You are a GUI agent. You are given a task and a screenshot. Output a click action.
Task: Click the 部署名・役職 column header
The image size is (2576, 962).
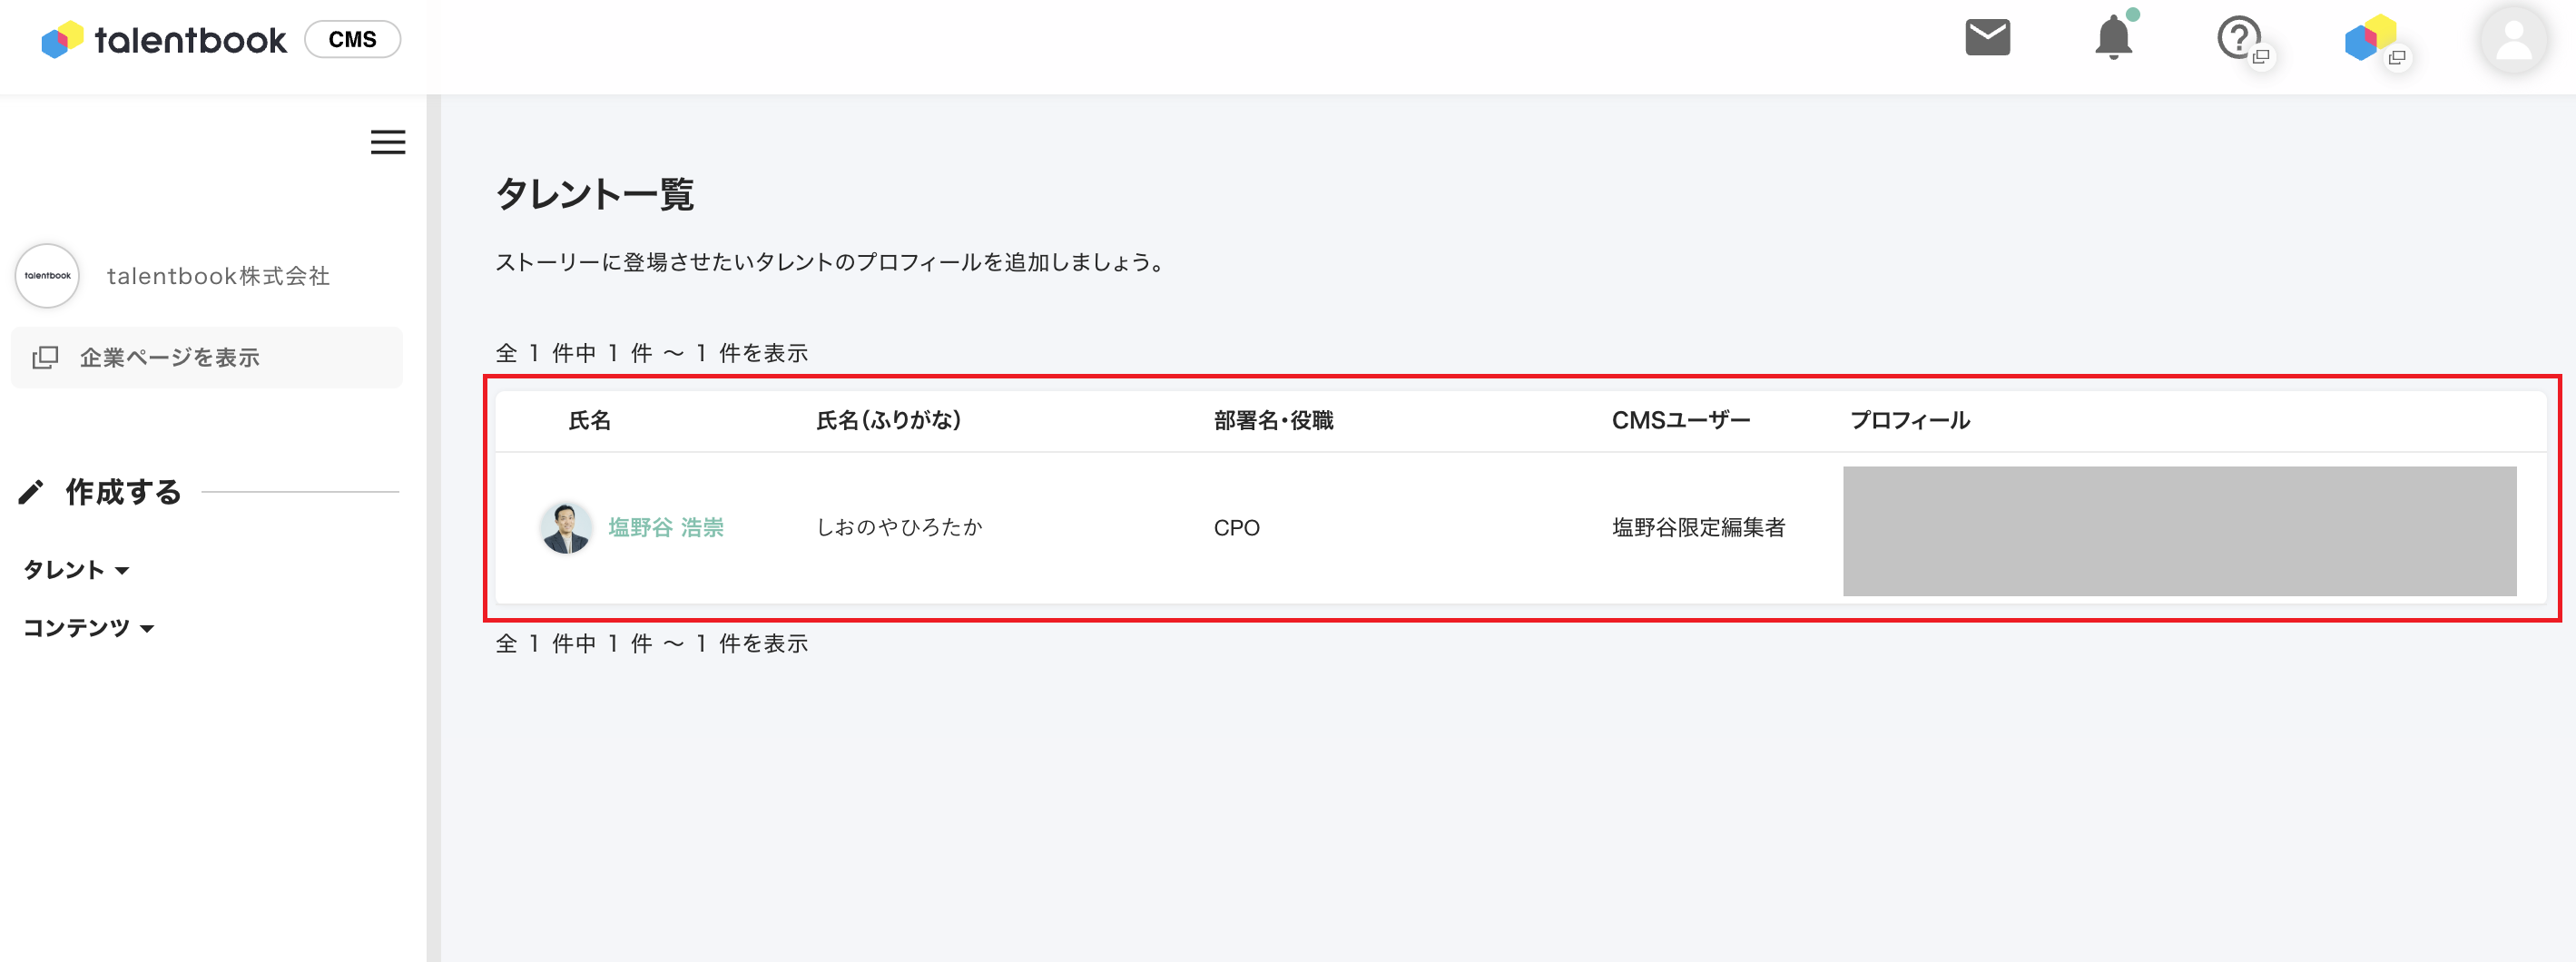coord(1273,421)
